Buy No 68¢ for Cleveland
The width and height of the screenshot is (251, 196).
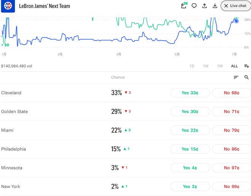coord(232,93)
